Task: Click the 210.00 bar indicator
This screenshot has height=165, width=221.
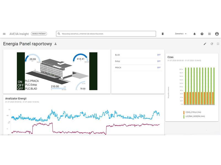Action: 58,87
